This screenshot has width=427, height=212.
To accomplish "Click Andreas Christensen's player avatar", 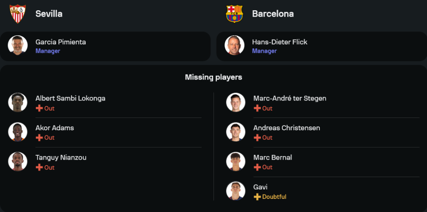I will coord(236,132).
